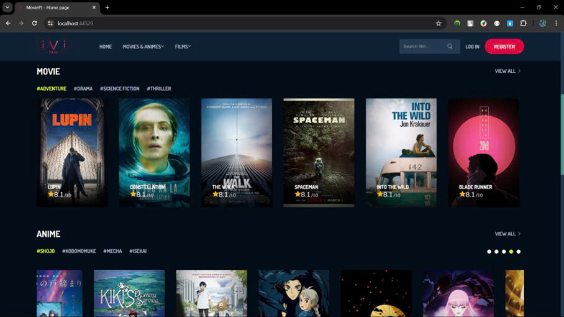This screenshot has width=564, height=317.
Task: Select the #THRILLER movie tag
Action: pos(158,88)
